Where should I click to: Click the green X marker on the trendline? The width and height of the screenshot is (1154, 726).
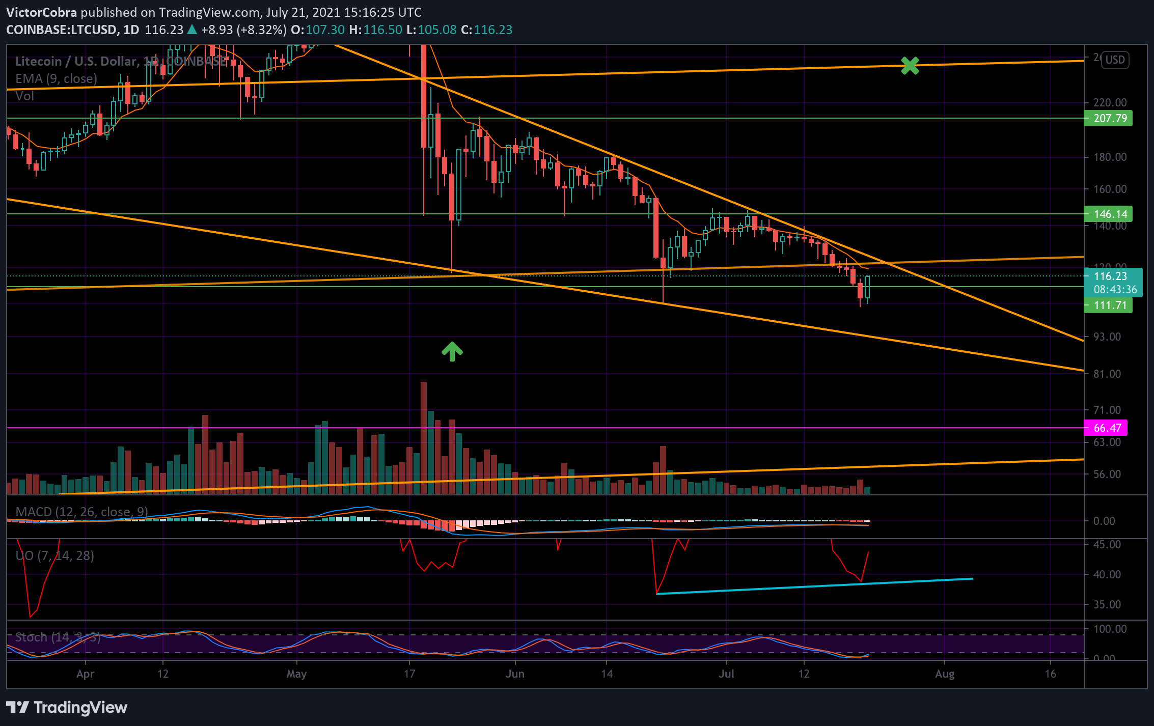[x=910, y=66]
